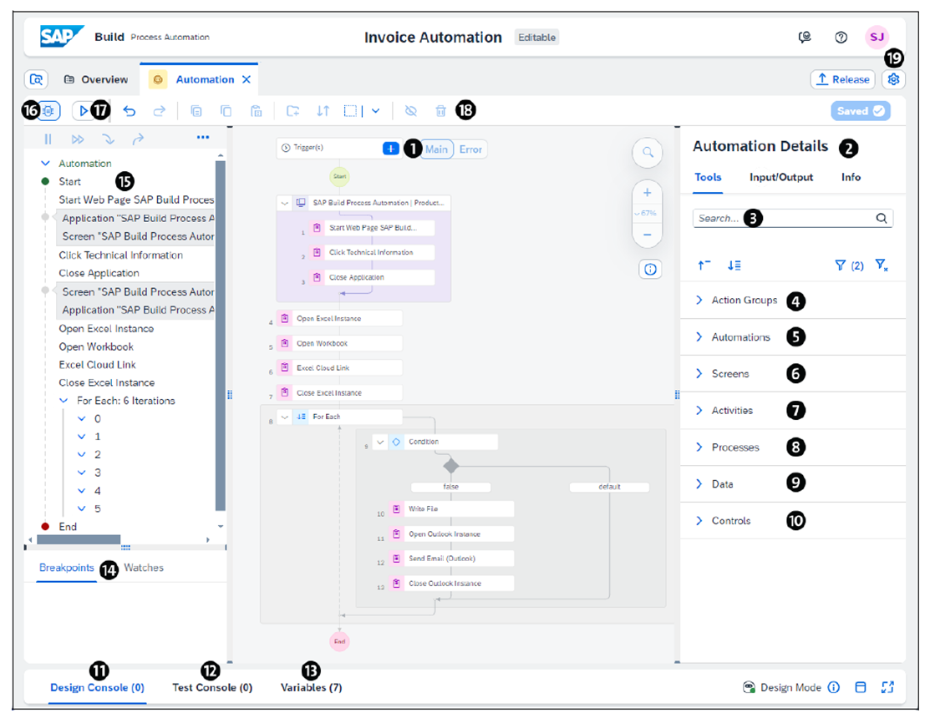Expand the Controls section
930x718 pixels.
[699, 520]
